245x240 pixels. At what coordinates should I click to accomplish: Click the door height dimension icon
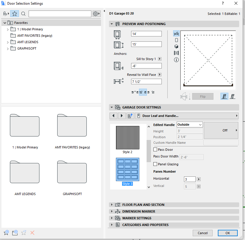119,45
